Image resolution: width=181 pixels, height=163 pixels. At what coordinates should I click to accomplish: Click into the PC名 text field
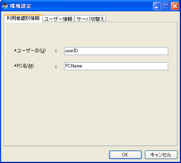click(116, 66)
